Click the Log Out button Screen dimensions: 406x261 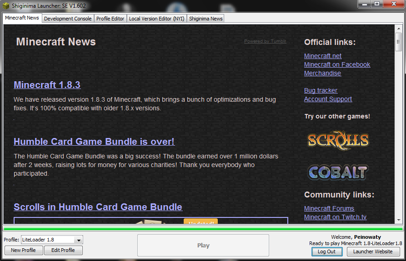click(327, 251)
